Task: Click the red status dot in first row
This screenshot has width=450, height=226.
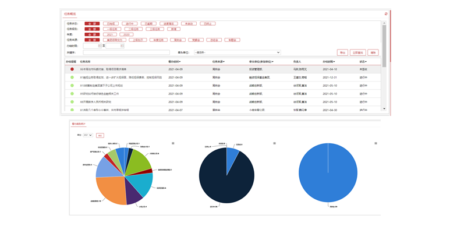Action: [72, 69]
